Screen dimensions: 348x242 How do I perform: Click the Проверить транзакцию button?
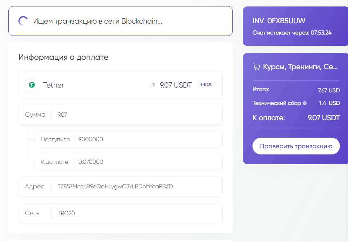click(296, 146)
